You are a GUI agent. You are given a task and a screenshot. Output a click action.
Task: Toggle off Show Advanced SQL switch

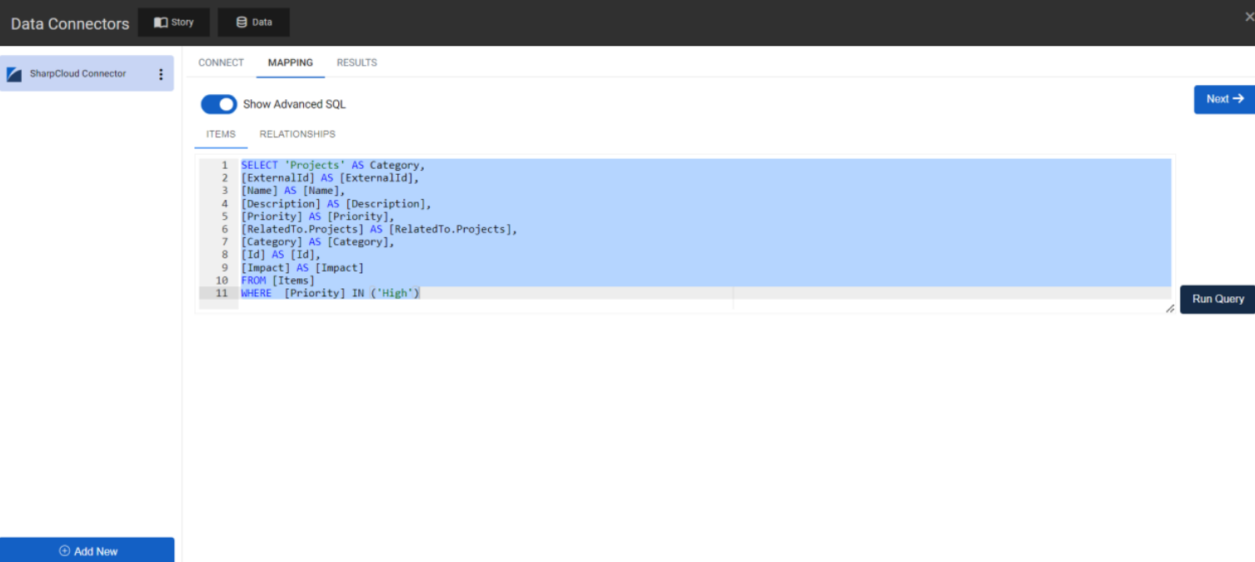[x=218, y=104]
